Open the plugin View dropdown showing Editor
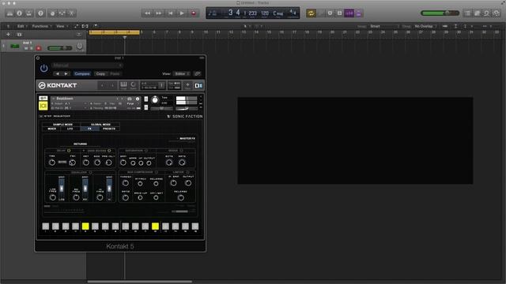Image resolution: width=506 pixels, height=284 pixels. click(x=182, y=73)
